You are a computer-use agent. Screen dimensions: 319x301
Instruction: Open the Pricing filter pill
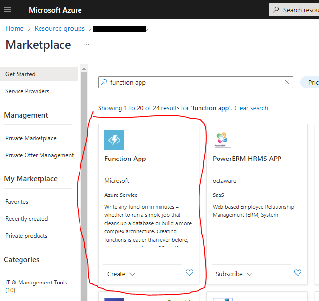[310, 82]
